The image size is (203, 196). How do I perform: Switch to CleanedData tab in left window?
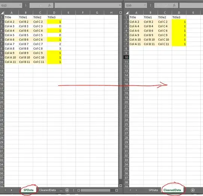tap(47, 190)
